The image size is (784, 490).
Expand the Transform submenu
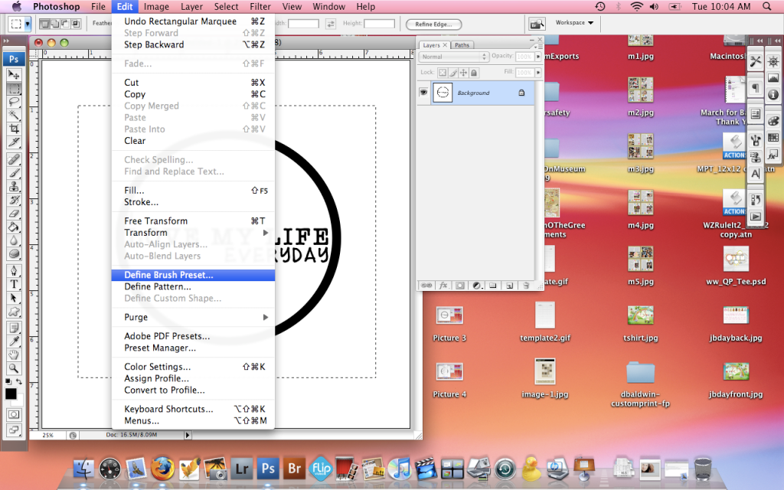point(193,233)
